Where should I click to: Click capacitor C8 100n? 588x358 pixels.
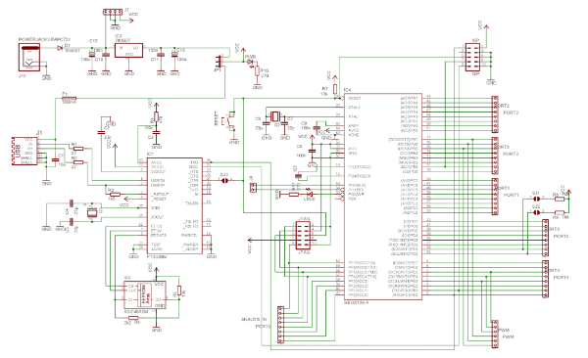pyautogui.click(x=312, y=151)
